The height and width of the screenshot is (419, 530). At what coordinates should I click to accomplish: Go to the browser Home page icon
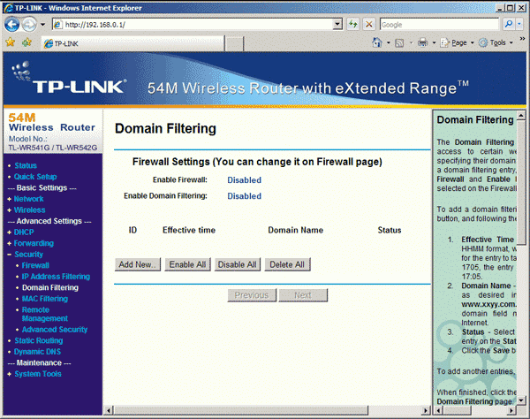tap(377, 42)
